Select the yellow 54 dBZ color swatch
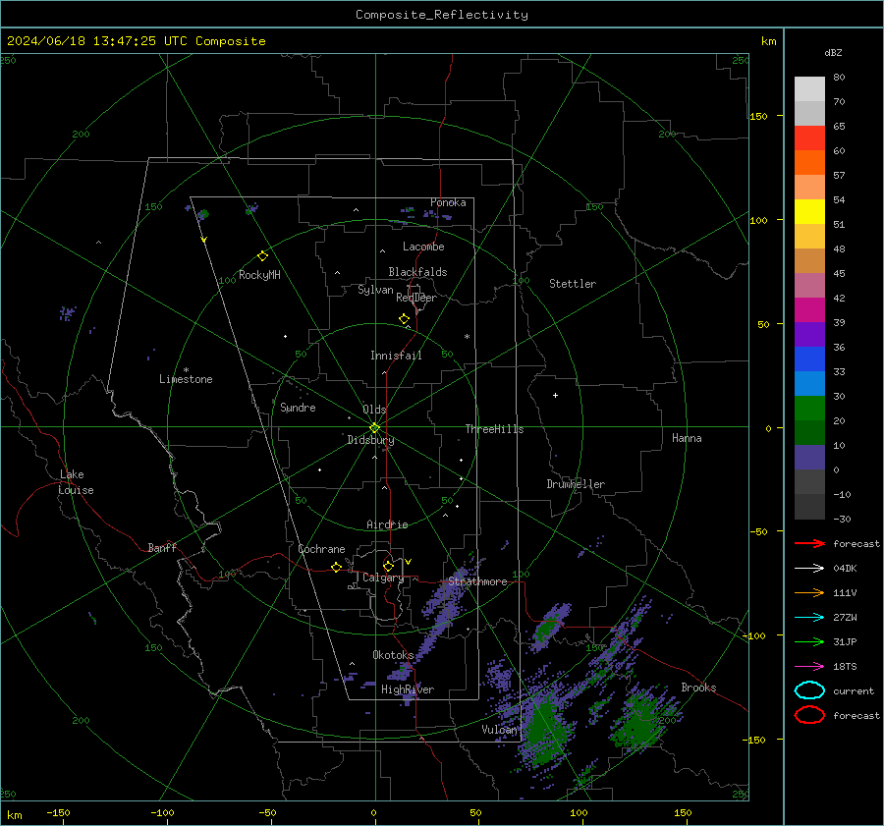The height and width of the screenshot is (826, 884). (x=809, y=212)
